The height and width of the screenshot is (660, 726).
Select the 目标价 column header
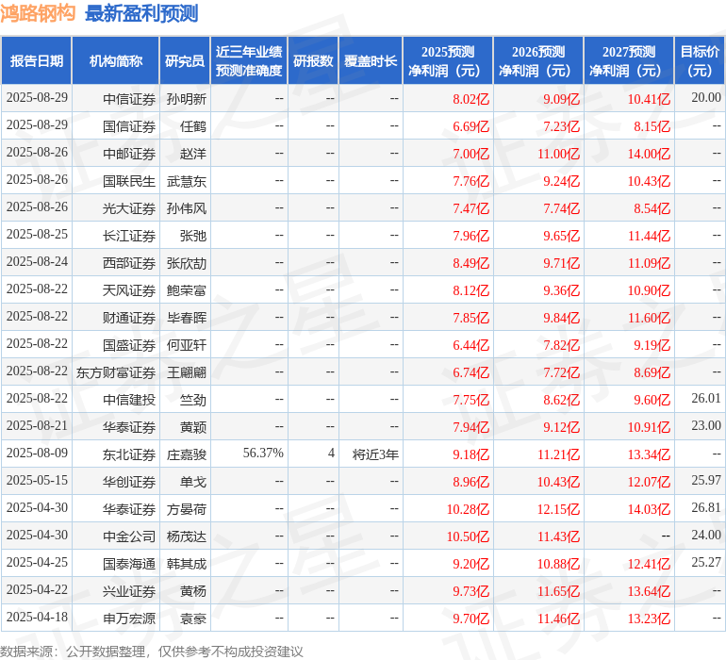(701, 61)
